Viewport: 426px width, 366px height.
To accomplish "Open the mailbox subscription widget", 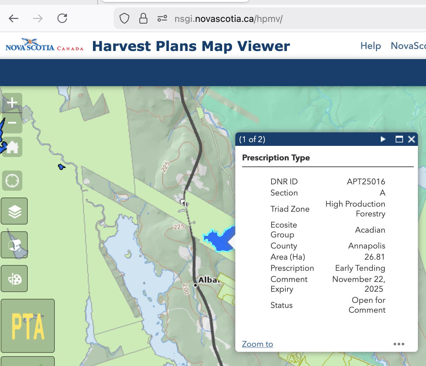I will coord(14,245).
